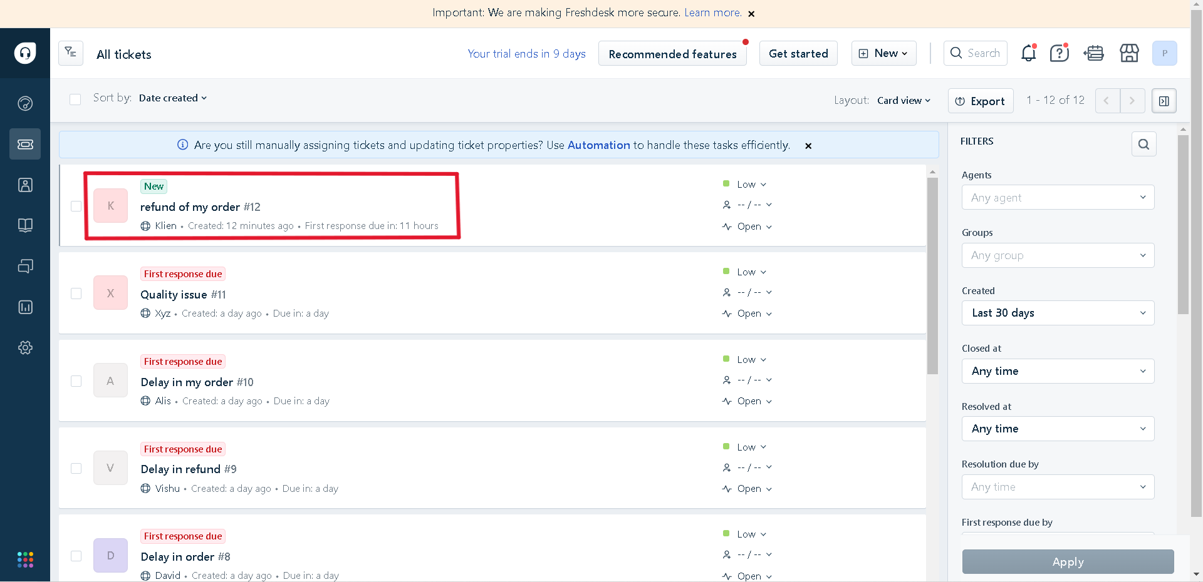Open Xyz contact avatar X
Viewport: 1203px width, 582px height.
coord(110,293)
